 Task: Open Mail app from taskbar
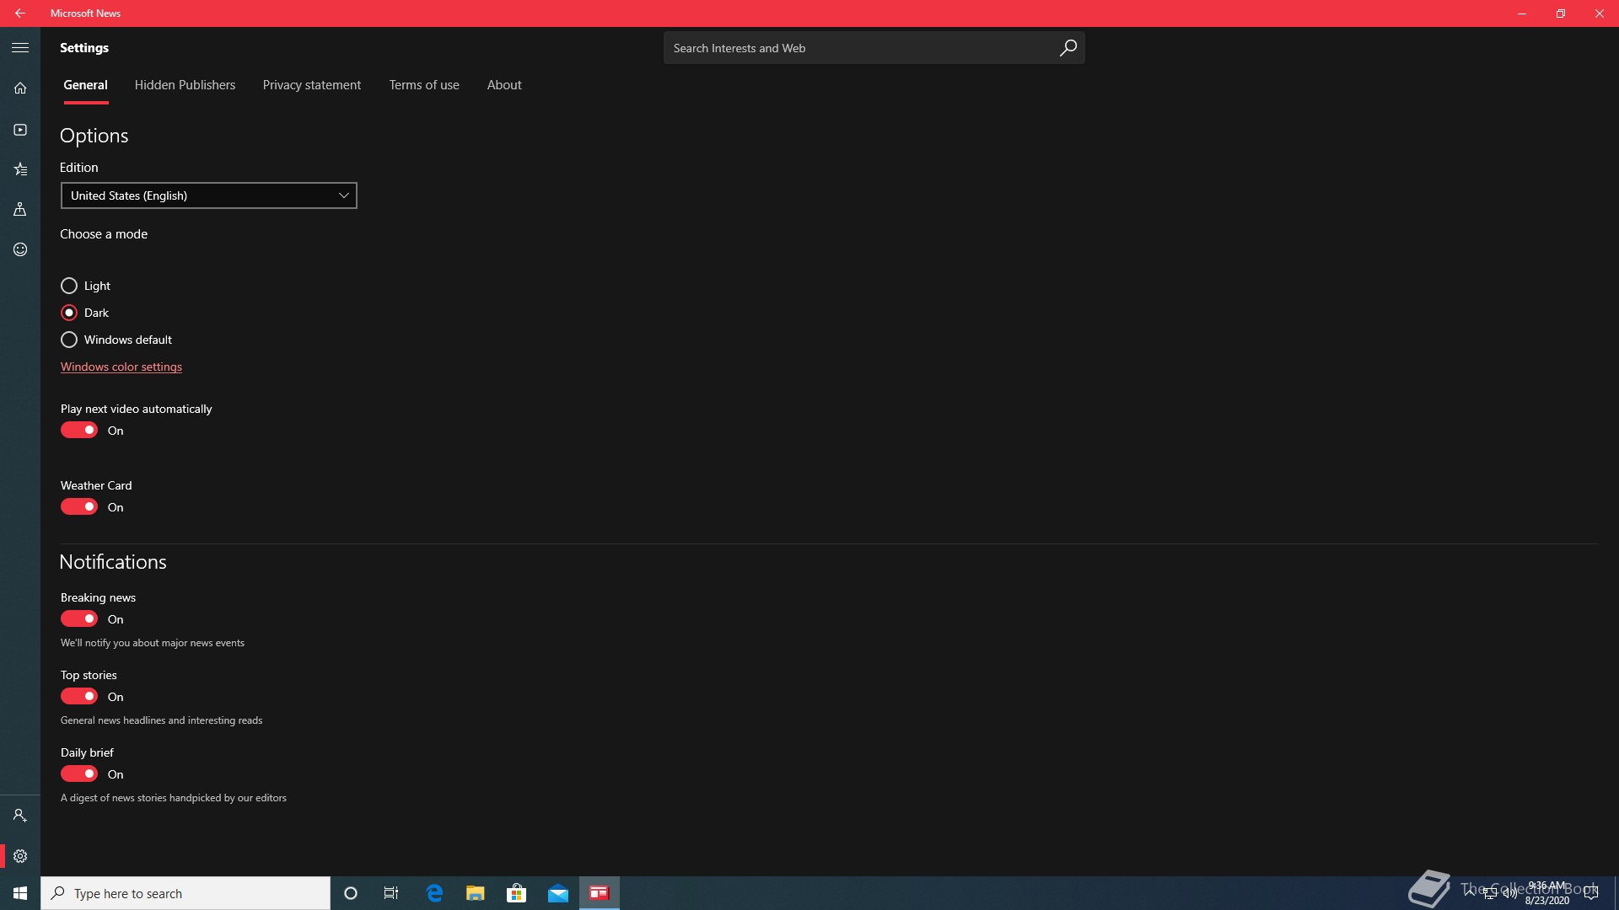[558, 893]
